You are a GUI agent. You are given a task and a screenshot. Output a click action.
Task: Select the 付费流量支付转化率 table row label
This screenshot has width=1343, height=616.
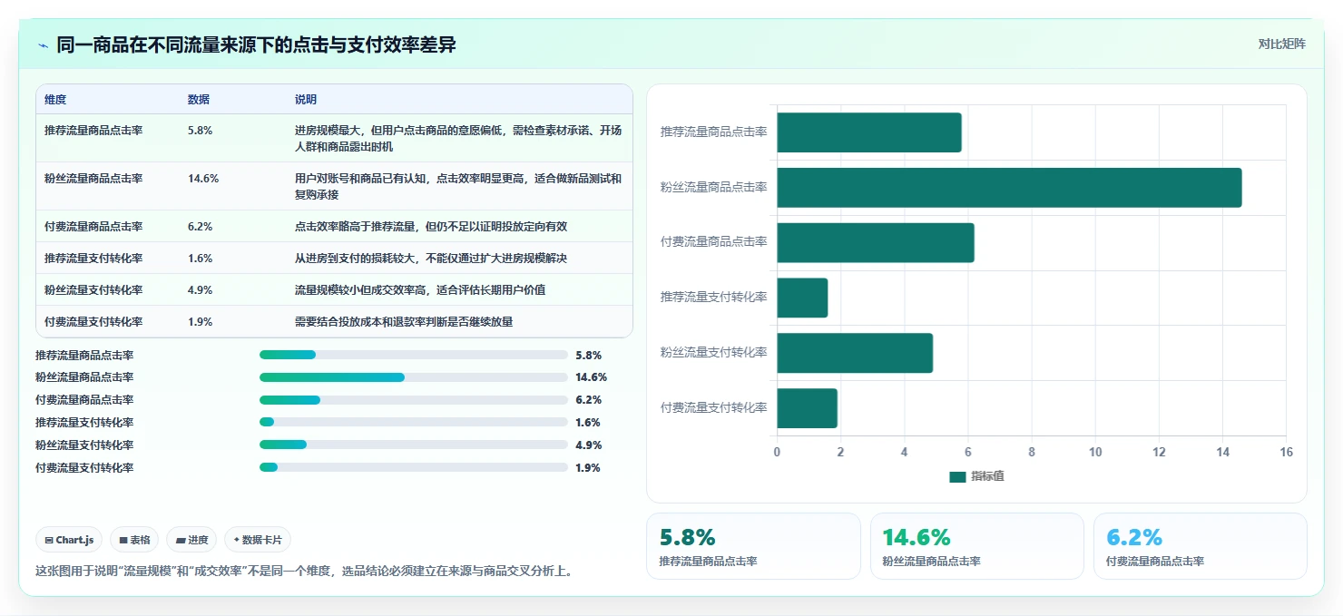(93, 322)
